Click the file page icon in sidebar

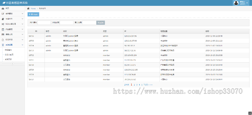[3, 40]
